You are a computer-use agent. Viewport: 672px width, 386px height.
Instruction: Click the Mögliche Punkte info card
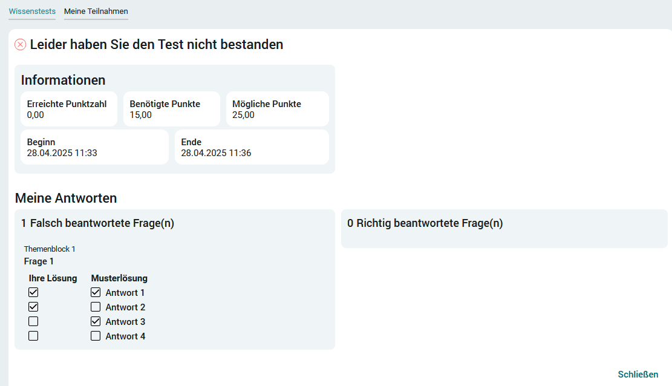coord(278,109)
